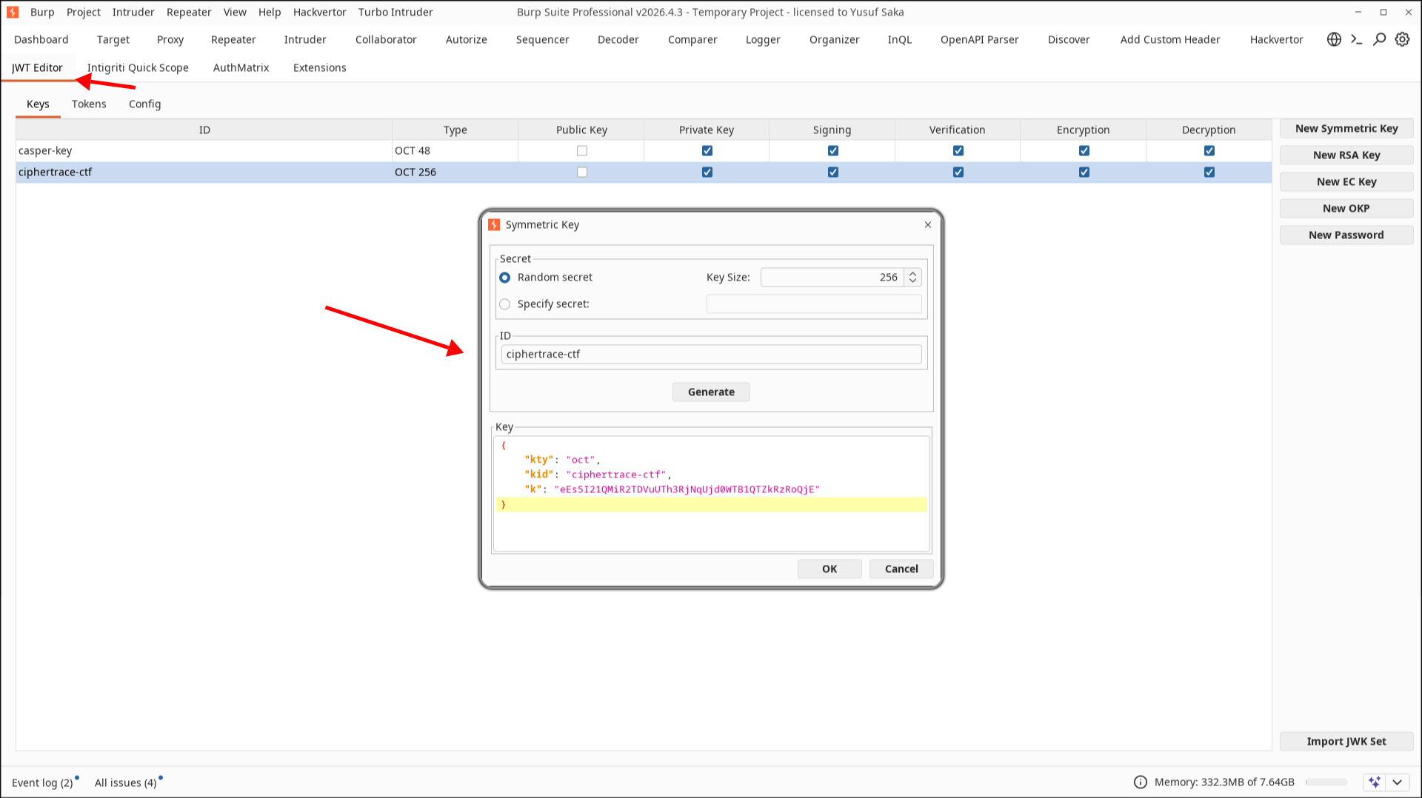
Task: Switch to the Config sub-tab
Action: tap(144, 104)
